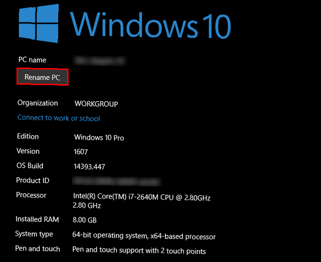321x262 pixels.
Task: Click the Pen and touch label
Action: (38, 248)
